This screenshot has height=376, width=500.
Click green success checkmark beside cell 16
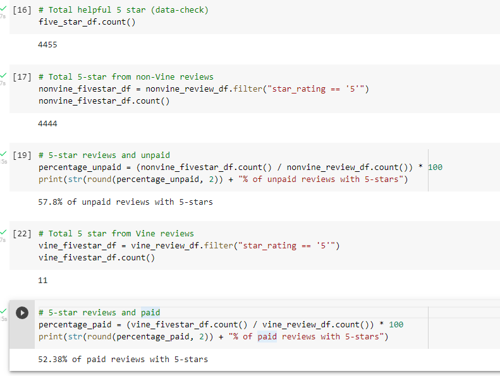coord(3,9)
